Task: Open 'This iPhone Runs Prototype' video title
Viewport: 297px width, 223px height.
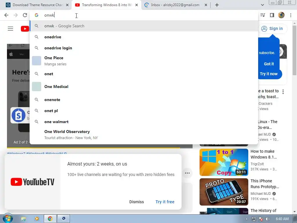Action: click(x=265, y=184)
